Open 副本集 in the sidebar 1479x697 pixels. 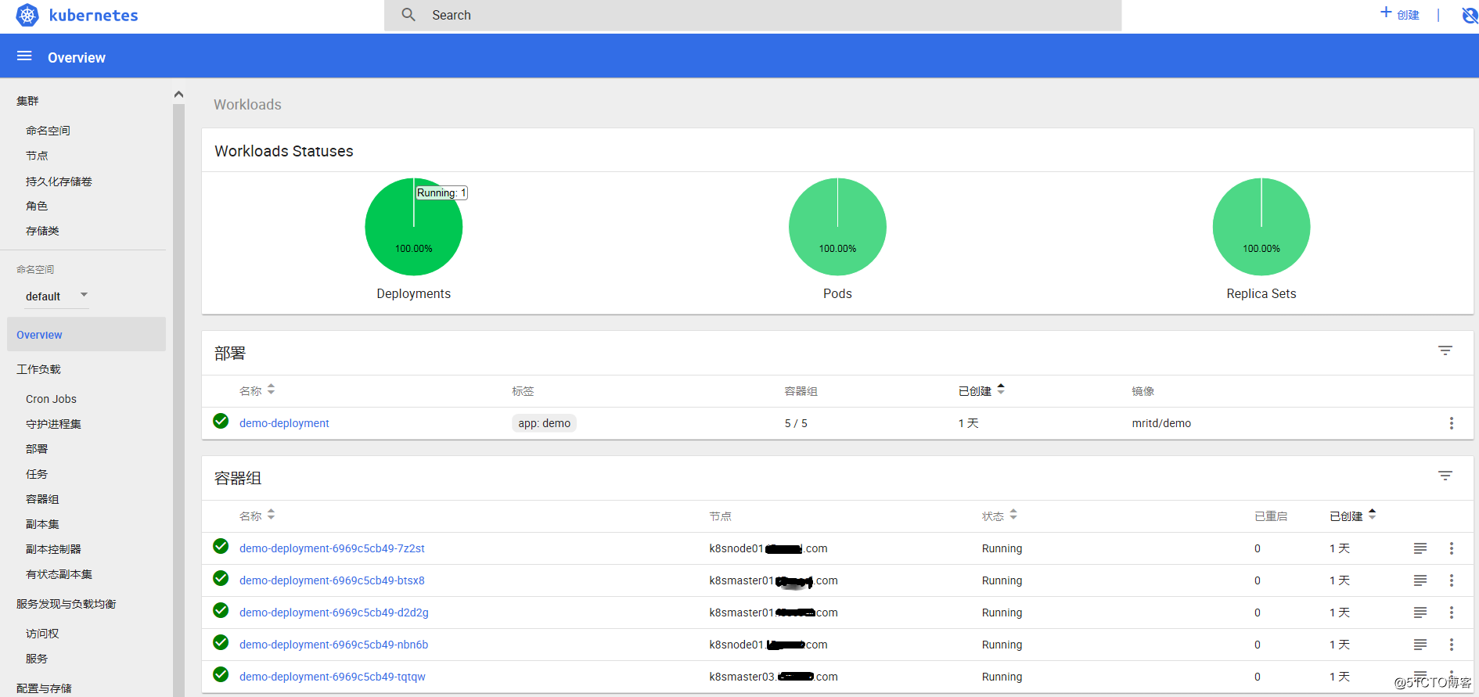click(x=42, y=524)
